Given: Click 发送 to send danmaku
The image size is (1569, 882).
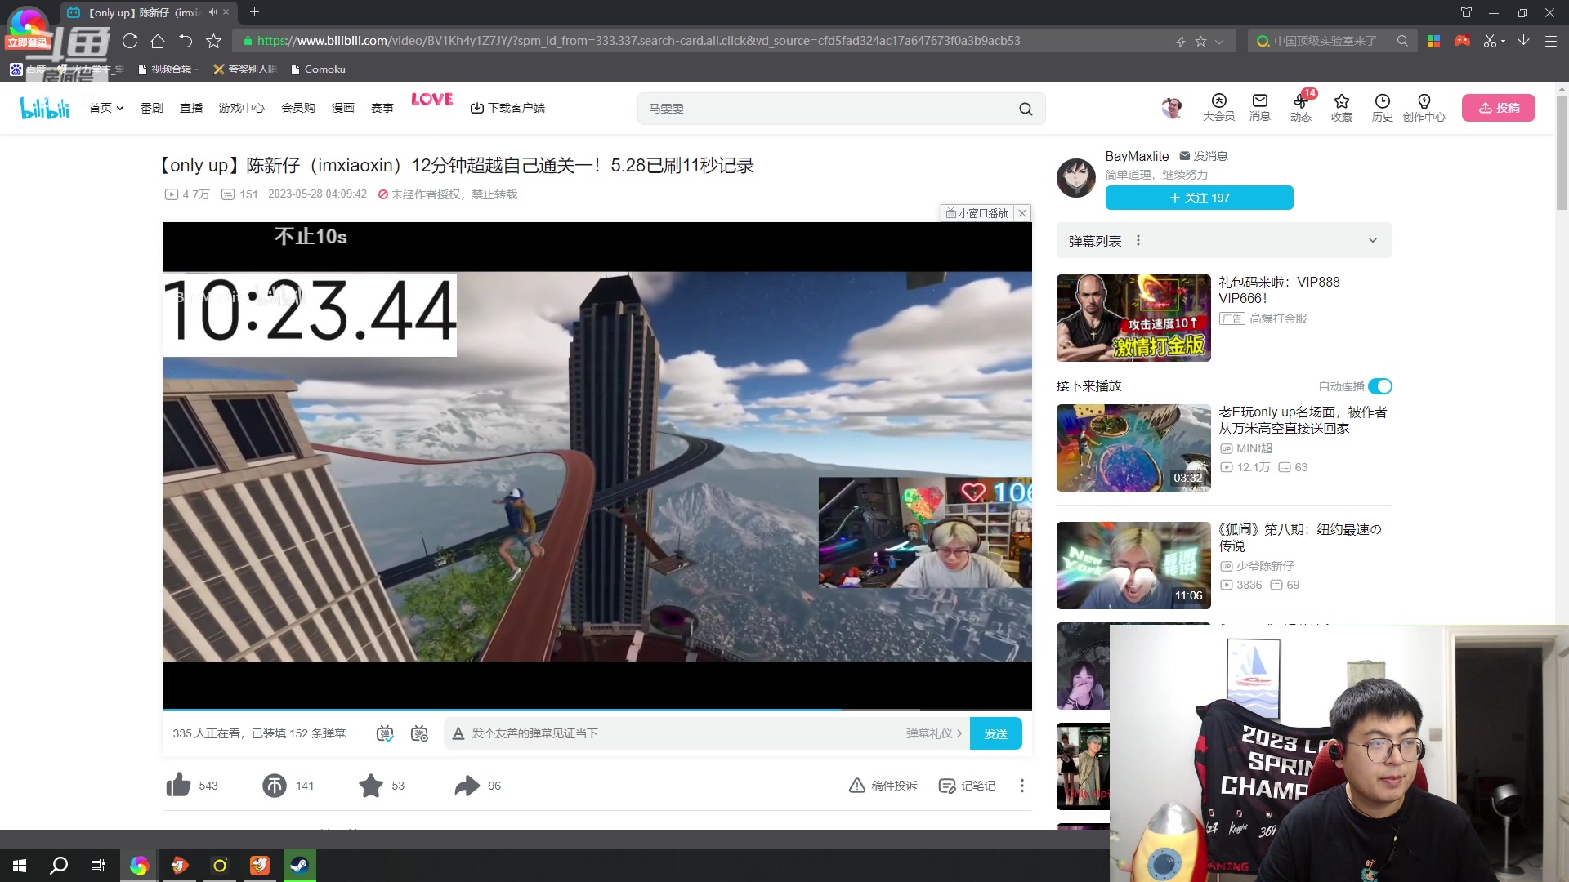Looking at the screenshot, I should tap(995, 733).
